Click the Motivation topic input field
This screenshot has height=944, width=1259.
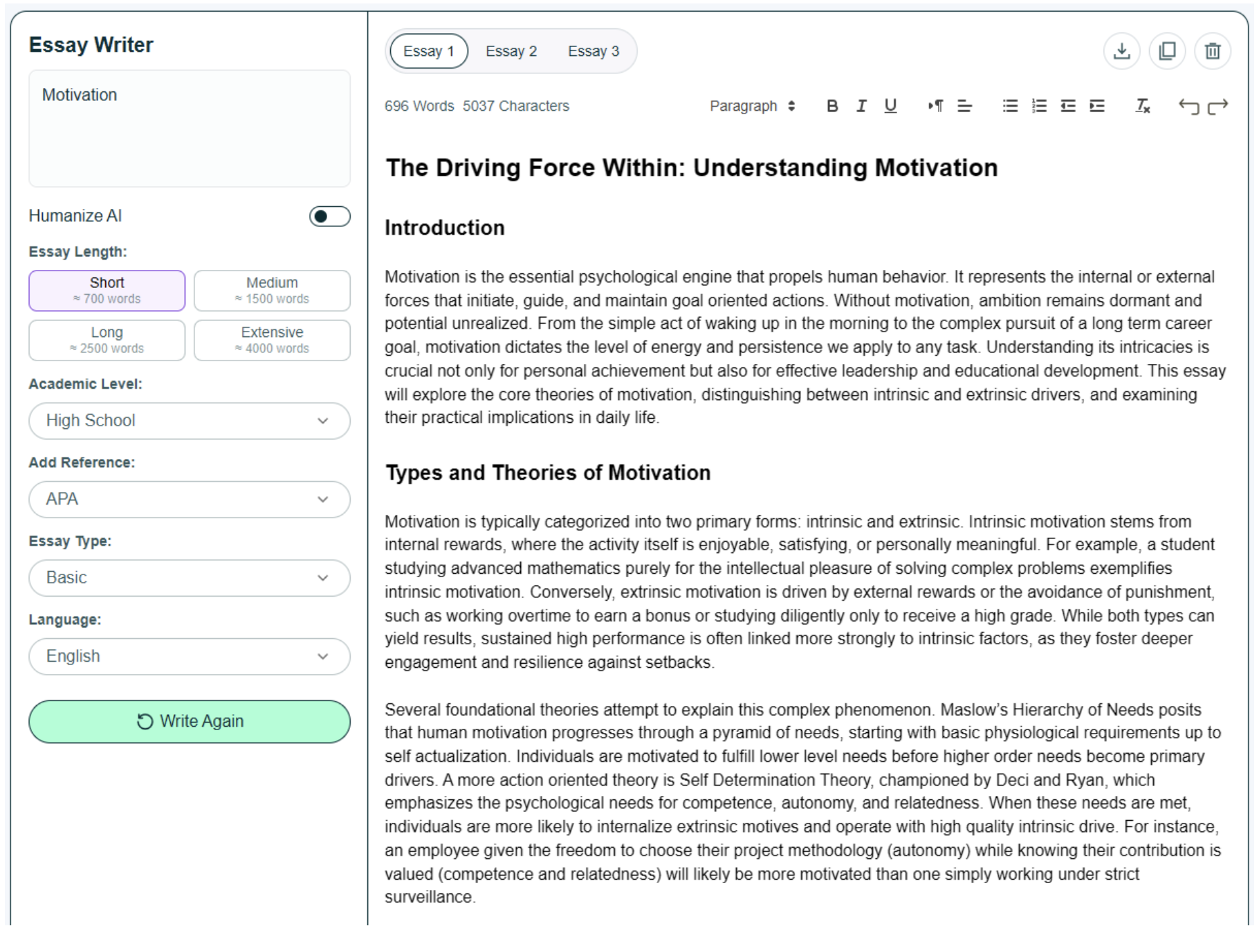(189, 128)
